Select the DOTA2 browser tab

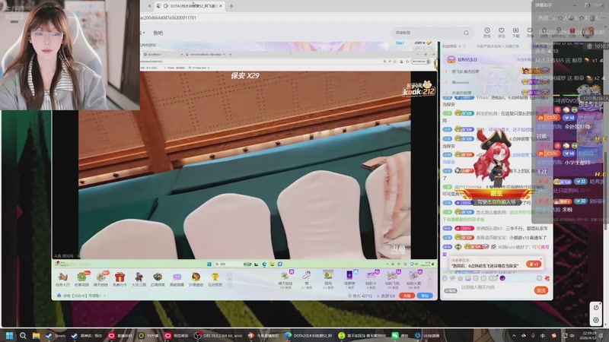coord(189,6)
